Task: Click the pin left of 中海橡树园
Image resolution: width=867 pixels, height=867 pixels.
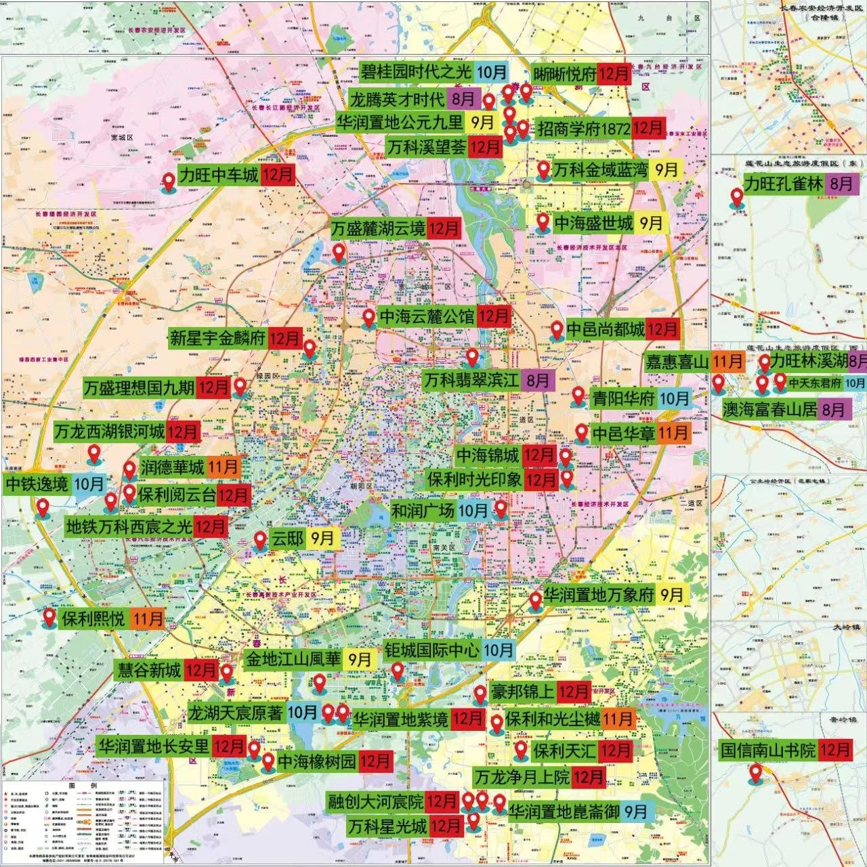Action: click(268, 762)
